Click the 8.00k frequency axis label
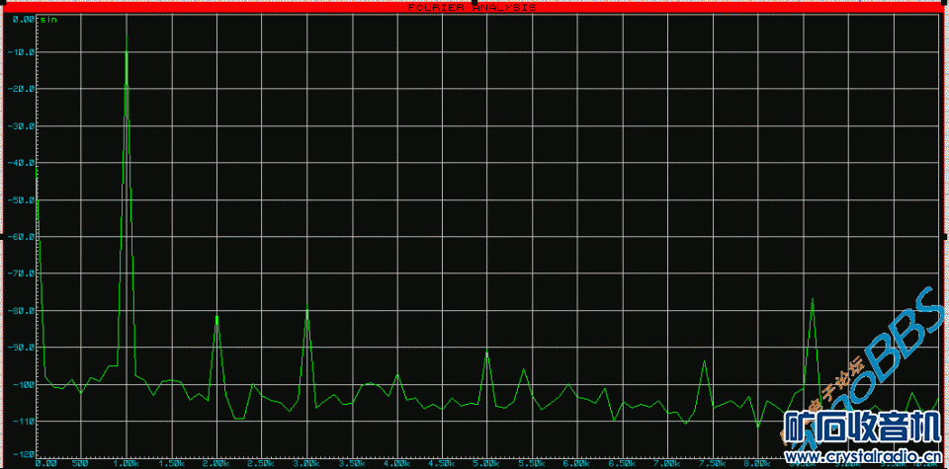The height and width of the screenshot is (469, 949). [758, 463]
